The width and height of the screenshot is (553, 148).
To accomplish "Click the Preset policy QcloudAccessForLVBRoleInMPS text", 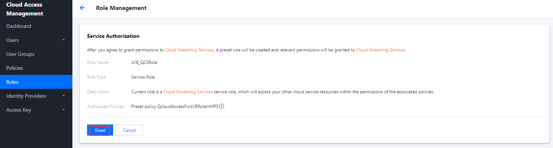I will point(175,107).
